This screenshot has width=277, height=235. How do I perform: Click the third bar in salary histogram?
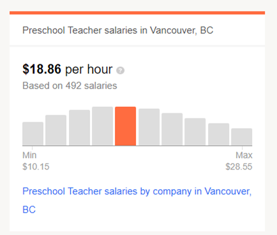click(79, 127)
